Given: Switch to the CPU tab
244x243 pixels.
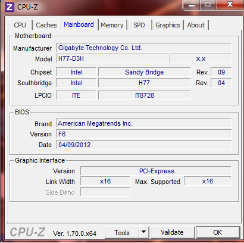Looking at the screenshot, I should click(x=20, y=25).
